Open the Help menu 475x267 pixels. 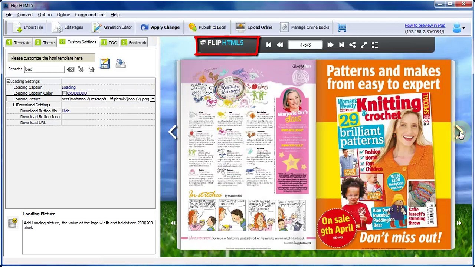115,15
